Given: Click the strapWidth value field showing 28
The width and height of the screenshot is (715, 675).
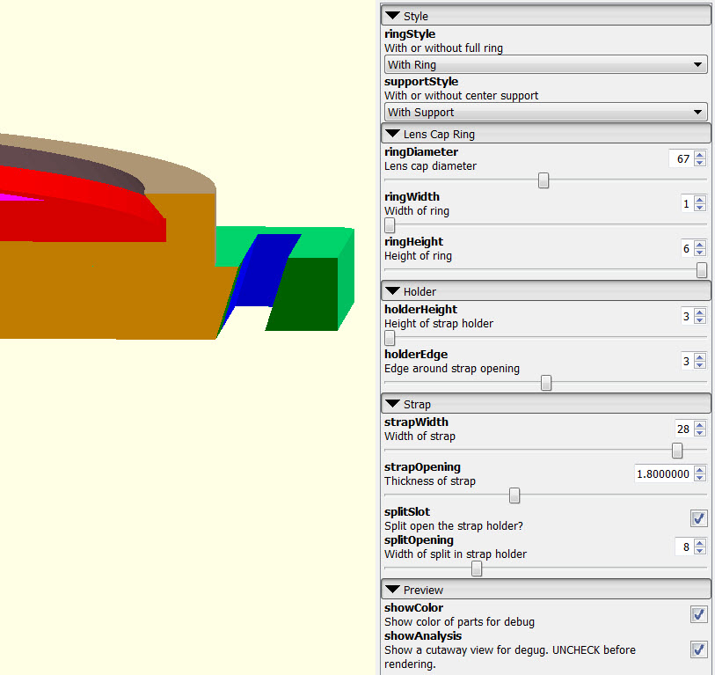Looking at the screenshot, I should (683, 429).
